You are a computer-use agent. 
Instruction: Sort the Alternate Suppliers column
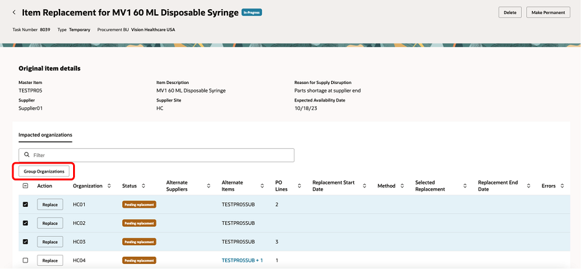209,186
